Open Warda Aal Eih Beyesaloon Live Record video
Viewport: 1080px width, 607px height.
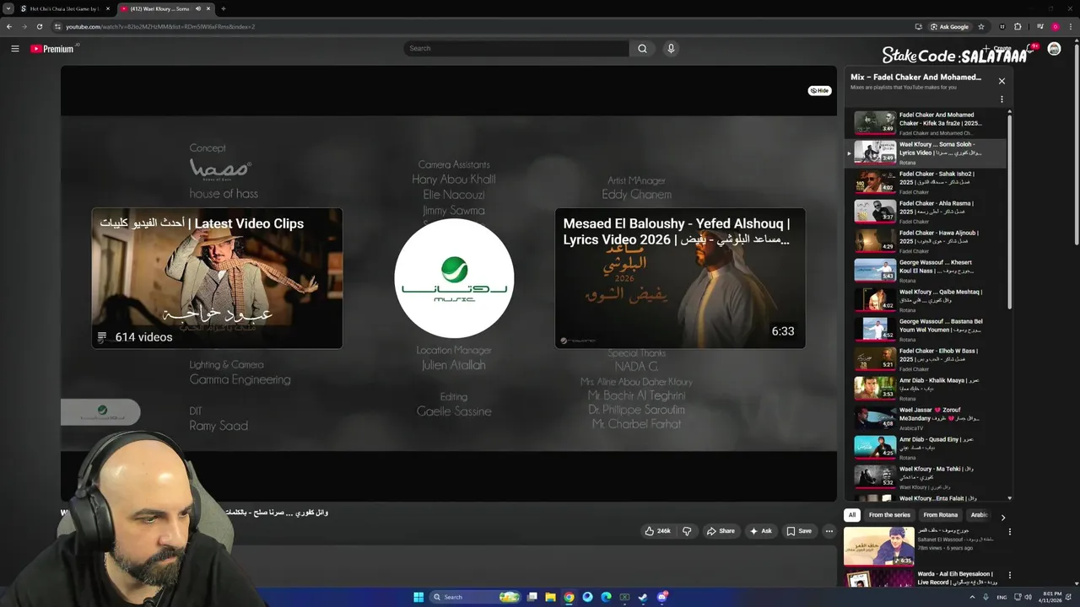point(957,577)
